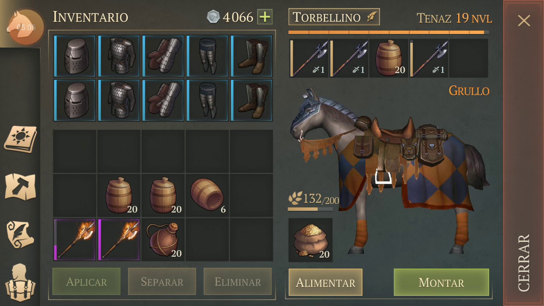Tap the horse timer icon showing 05:05

pos(25,27)
